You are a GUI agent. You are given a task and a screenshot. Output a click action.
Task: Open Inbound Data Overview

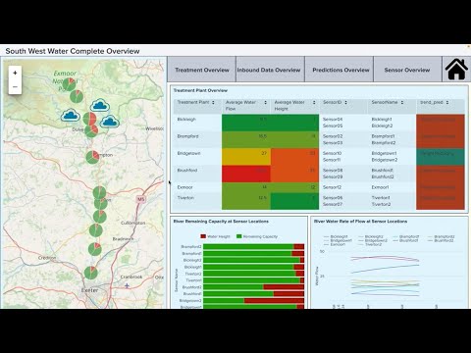point(269,70)
